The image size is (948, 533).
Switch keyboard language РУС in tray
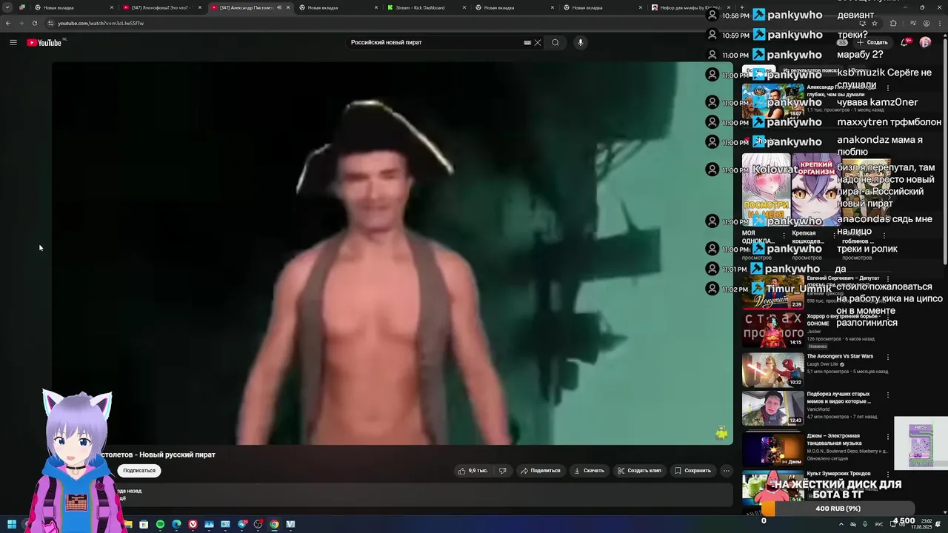click(x=879, y=524)
